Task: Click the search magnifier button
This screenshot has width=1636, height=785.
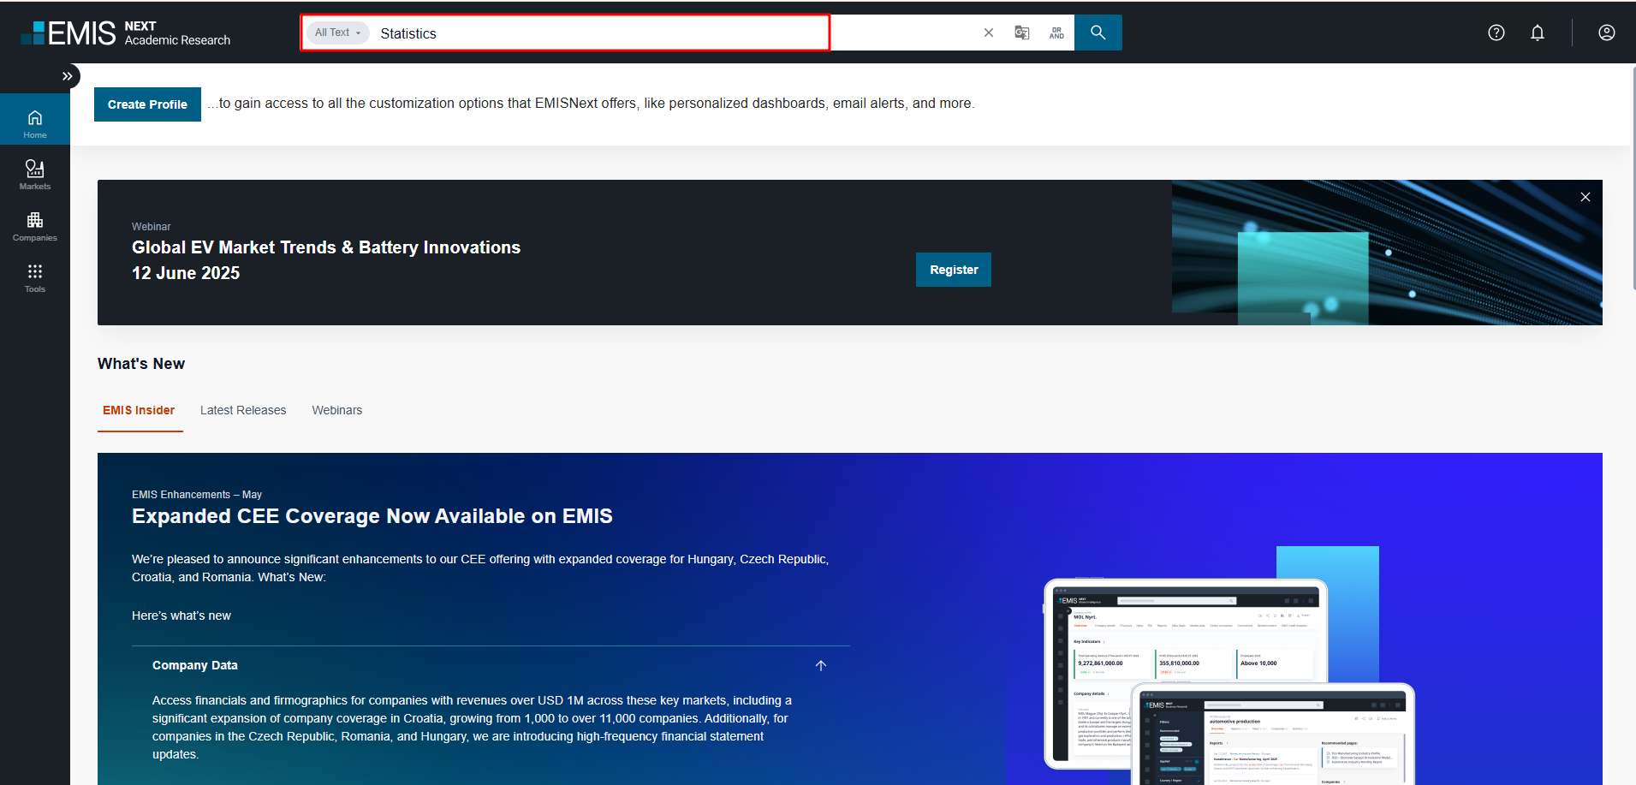Action: point(1098,33)
